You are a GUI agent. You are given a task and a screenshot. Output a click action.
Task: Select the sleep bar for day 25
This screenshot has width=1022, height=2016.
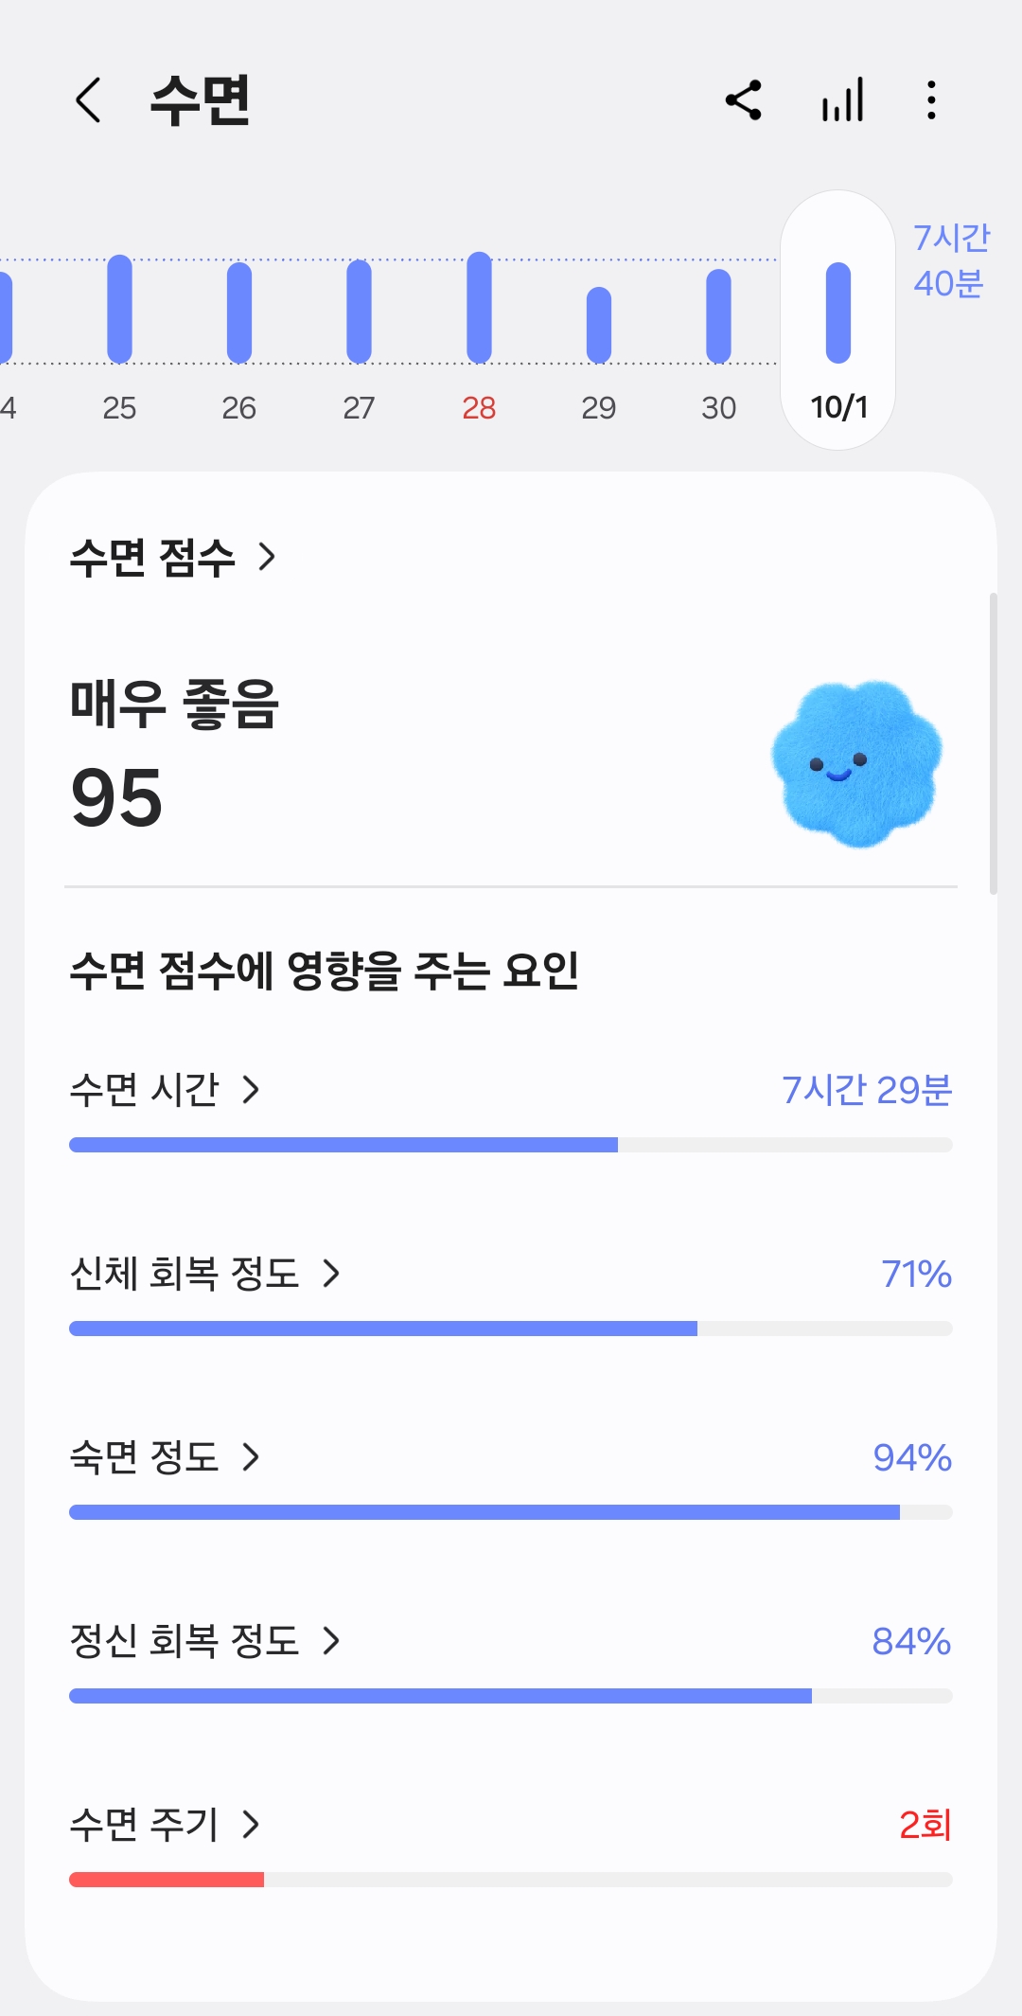[x=119, y=309]
